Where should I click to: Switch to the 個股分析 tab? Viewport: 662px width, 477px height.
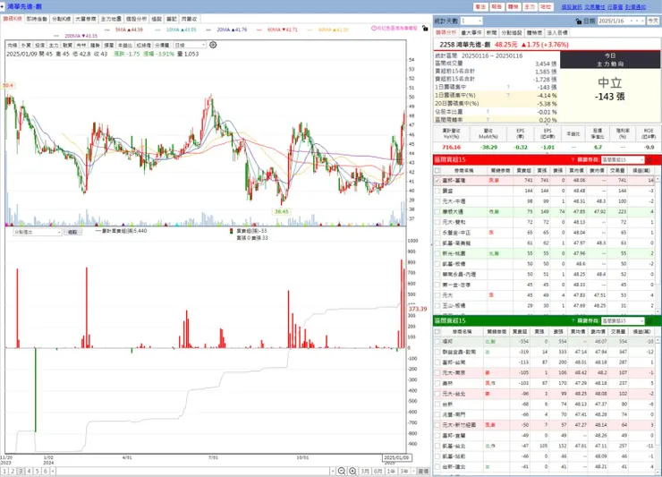click(136, 19)
